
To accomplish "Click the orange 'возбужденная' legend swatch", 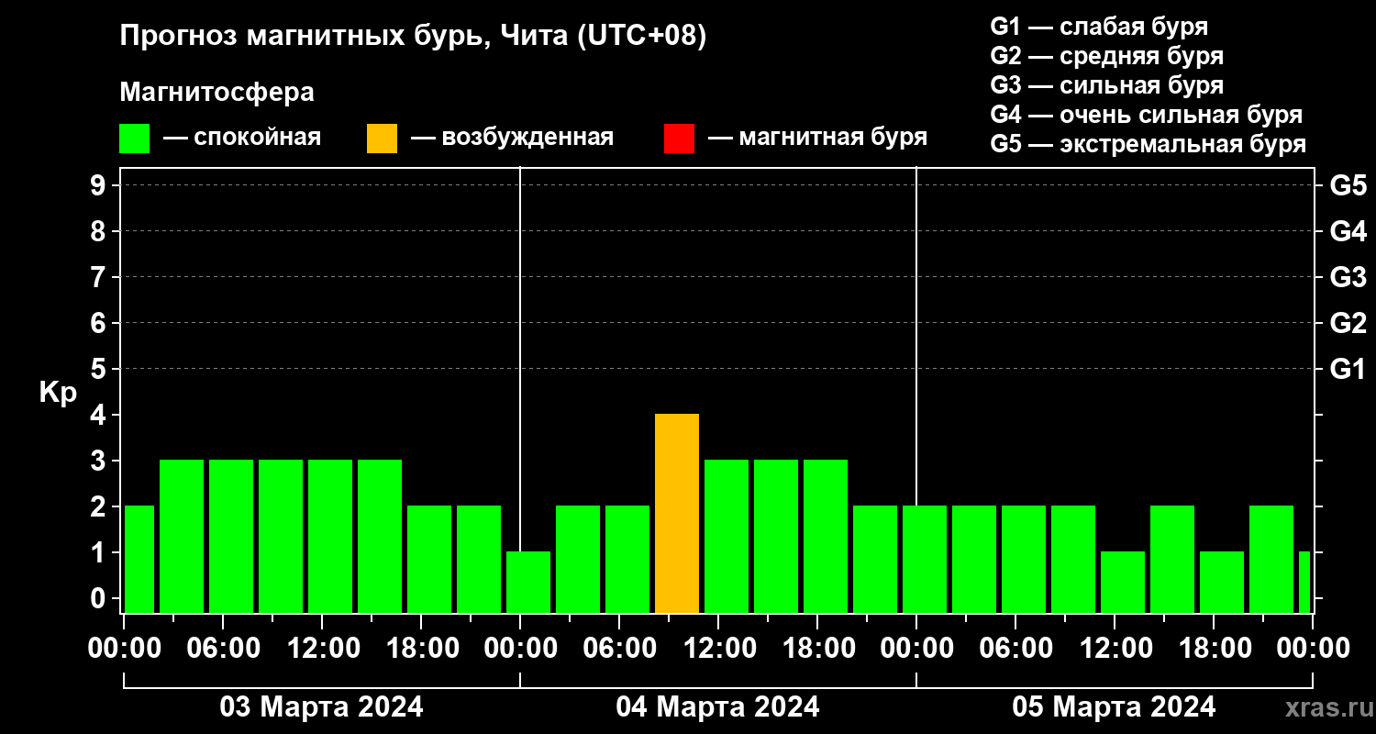I will point(382,139).
